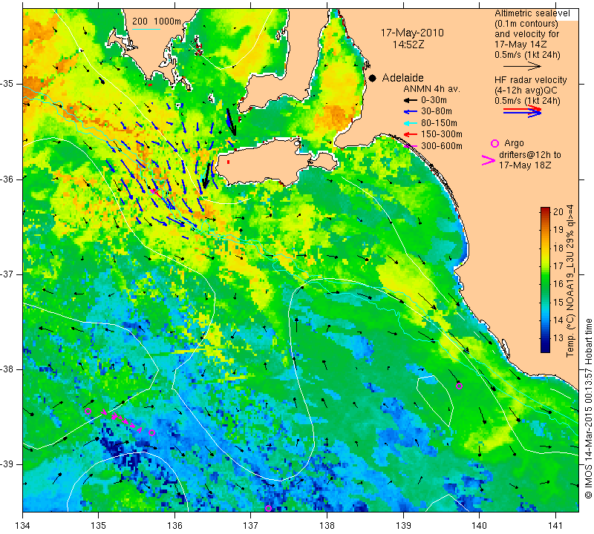Image resolution: width=594 pixels, height=534 pixels.
Task: Click the longitude axis label 137
Action: 250,526
